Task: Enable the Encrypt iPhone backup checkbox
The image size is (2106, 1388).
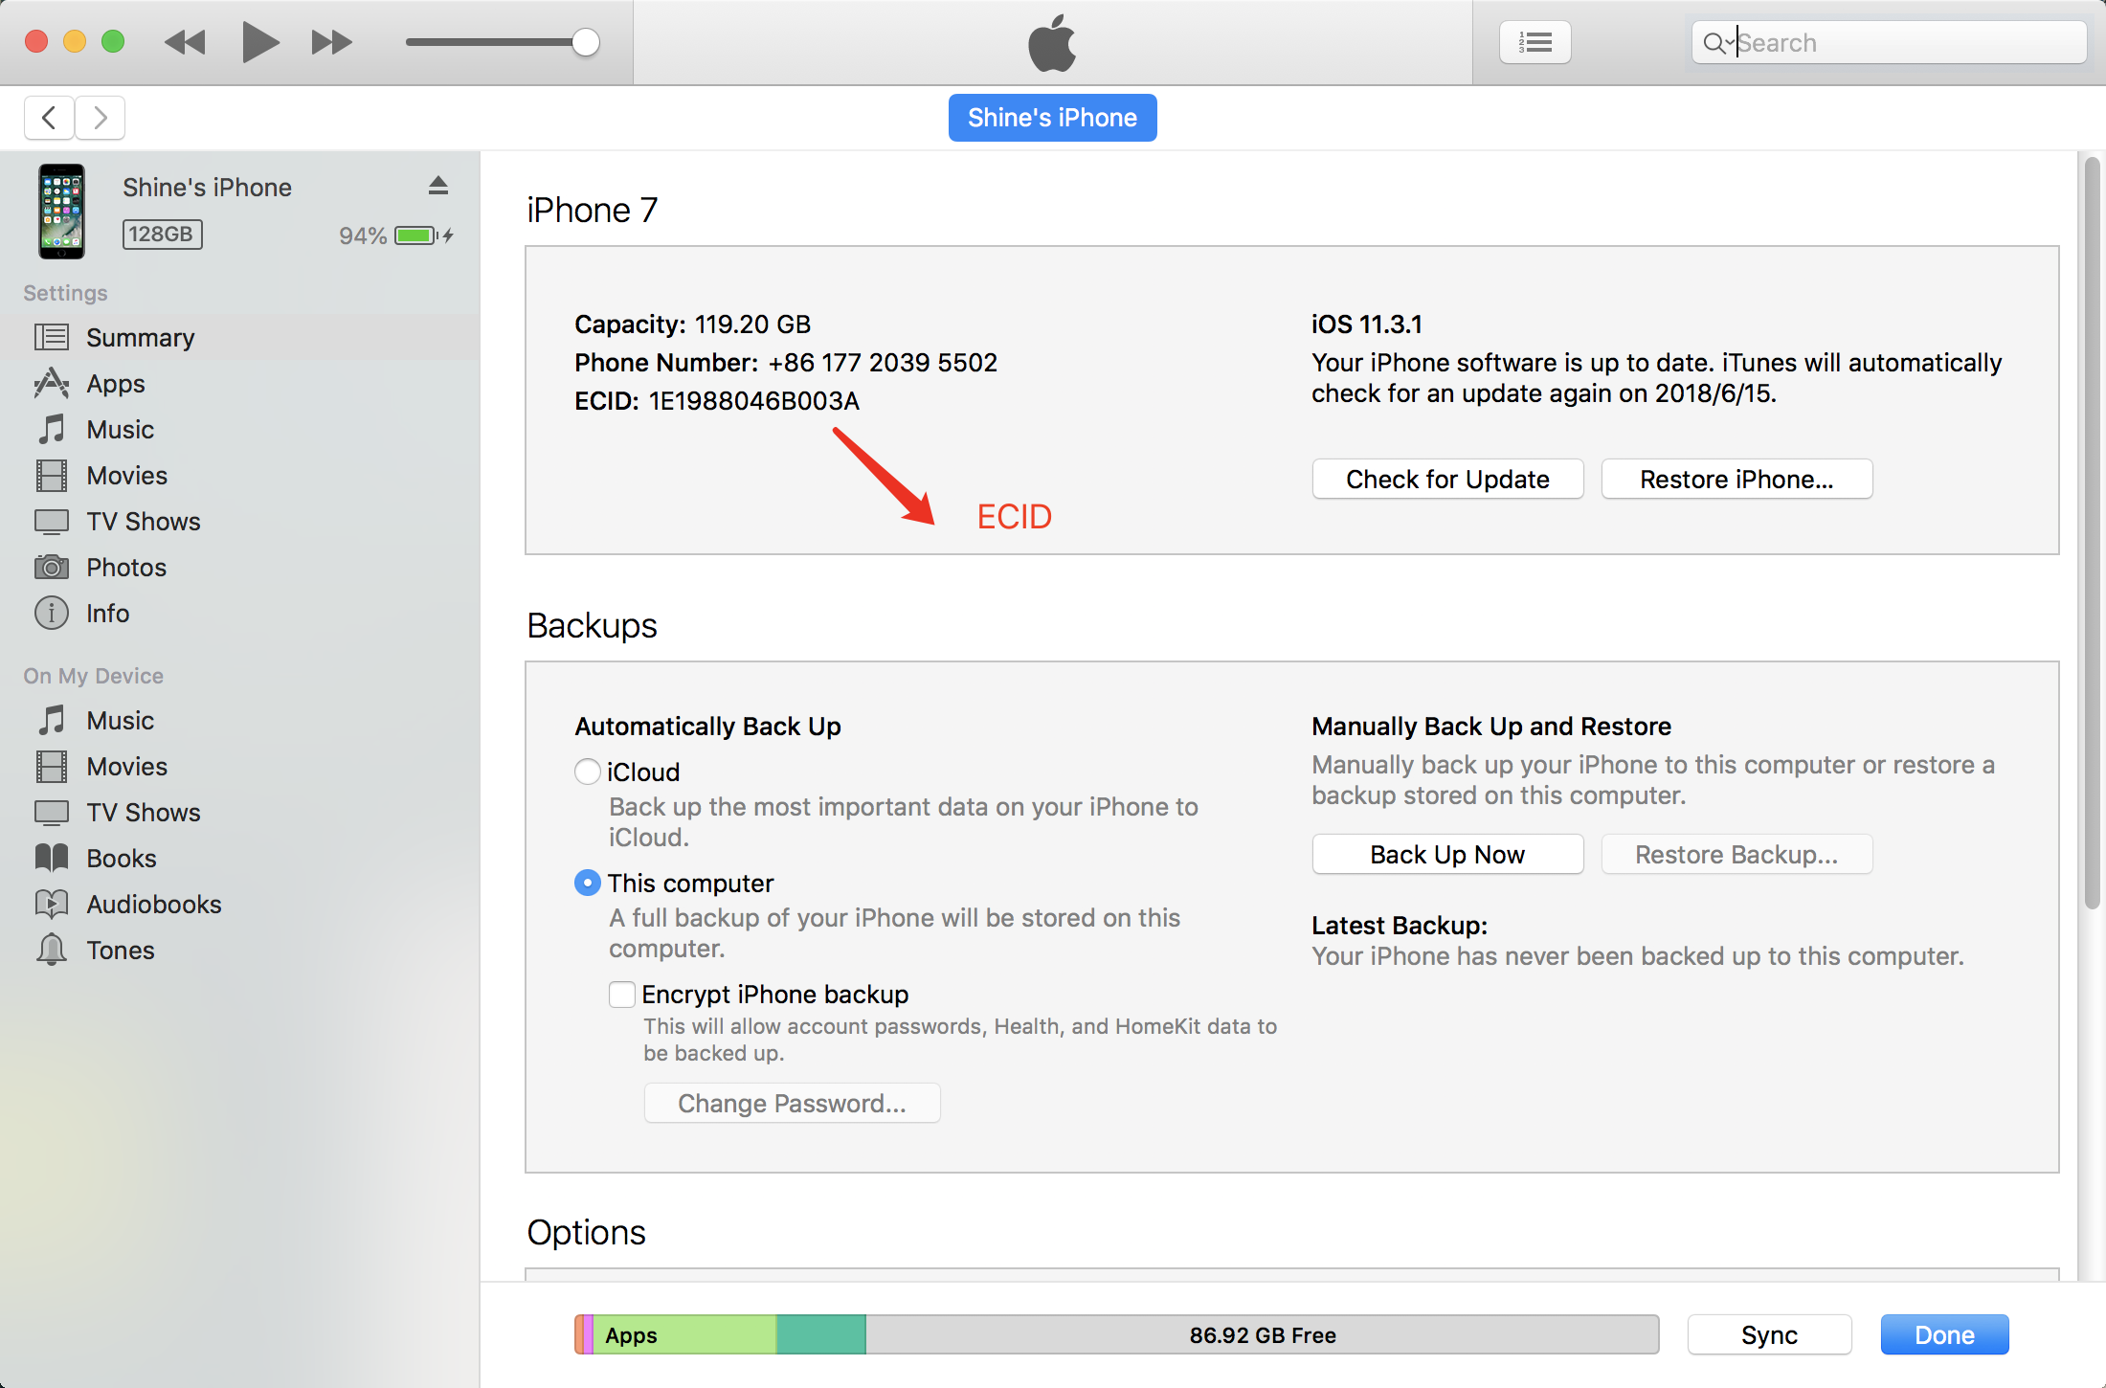Action: [x=622, y=995]
